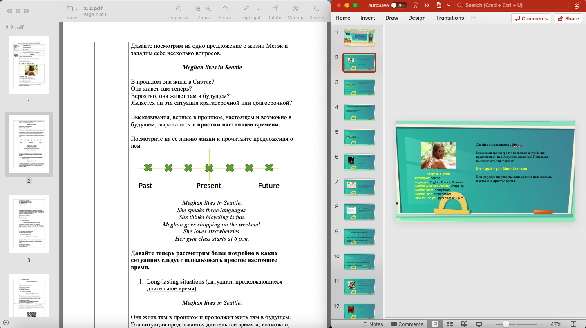586x328 pixels.
Task: Click the Share button in PowerPoint
Action: 568,18
